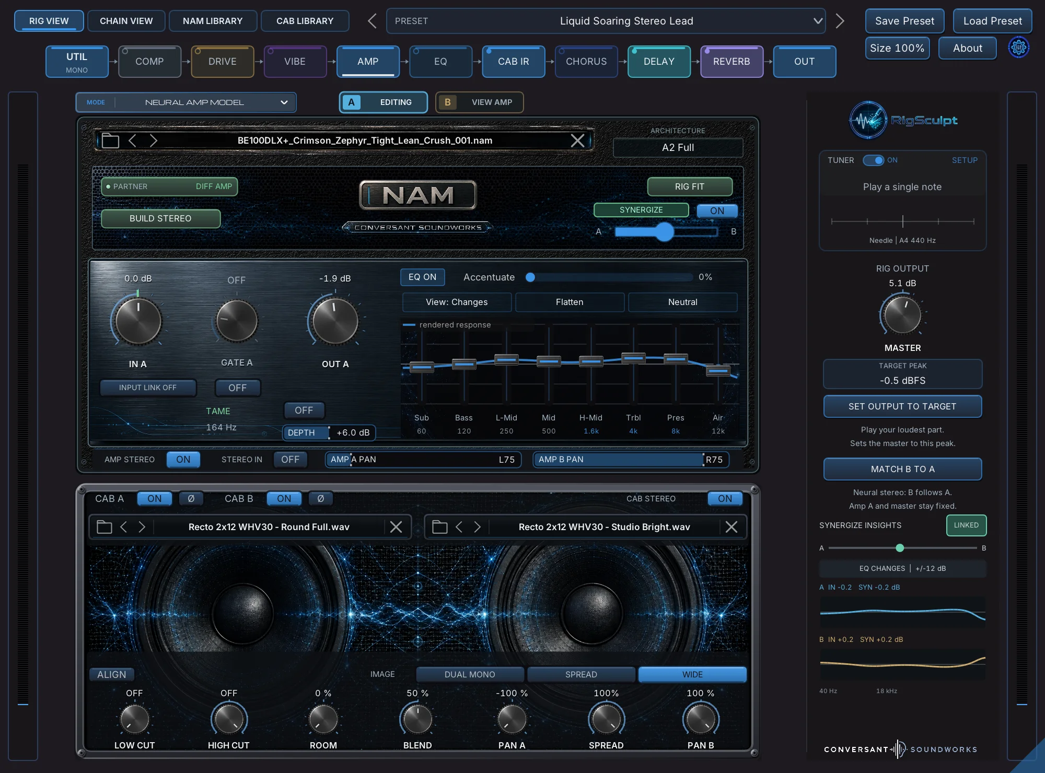Invert Cab A phase
Image resolution: width=1045 pixels, height=773 pixels.
click(191, 499)
